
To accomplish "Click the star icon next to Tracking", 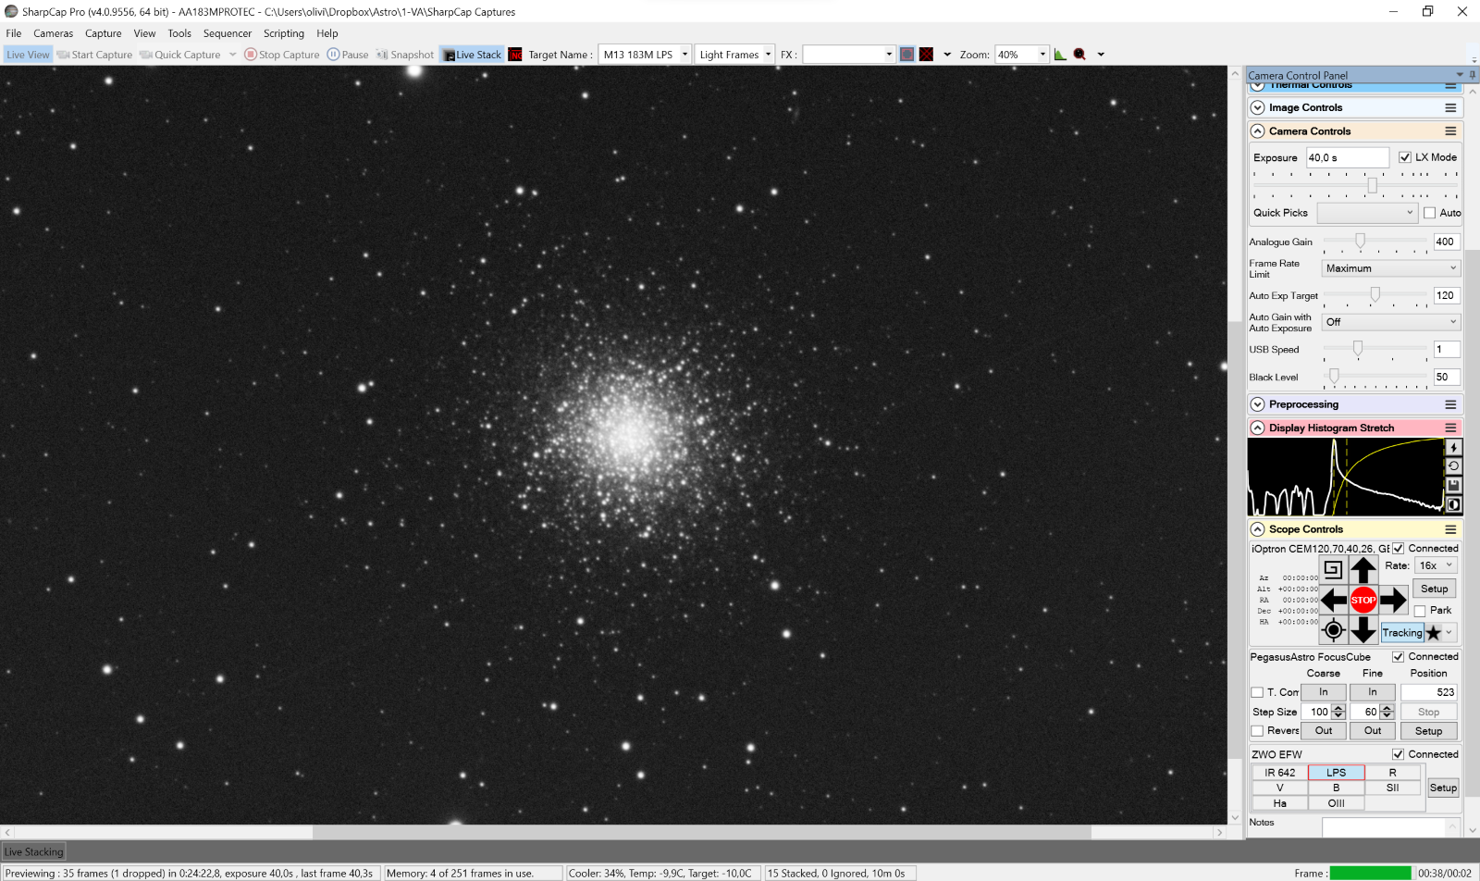I will point(1433,633).
